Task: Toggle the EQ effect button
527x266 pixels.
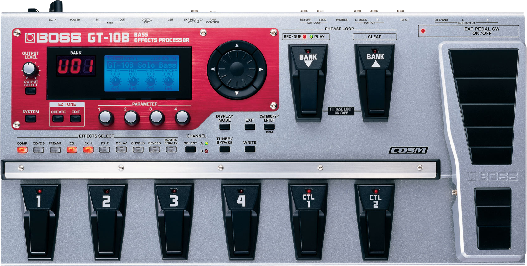Action: click(72, 150)
